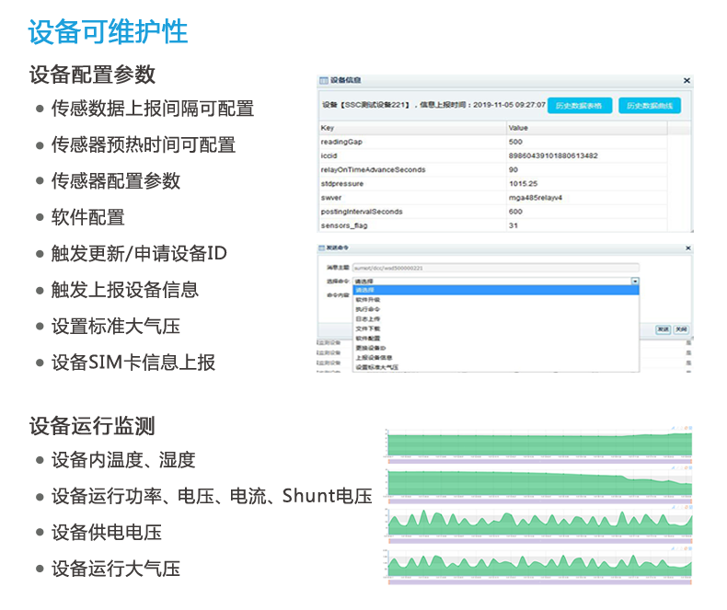Click the 关闭 button in command dialog
The image size is (727, 610).
[680, 328]
